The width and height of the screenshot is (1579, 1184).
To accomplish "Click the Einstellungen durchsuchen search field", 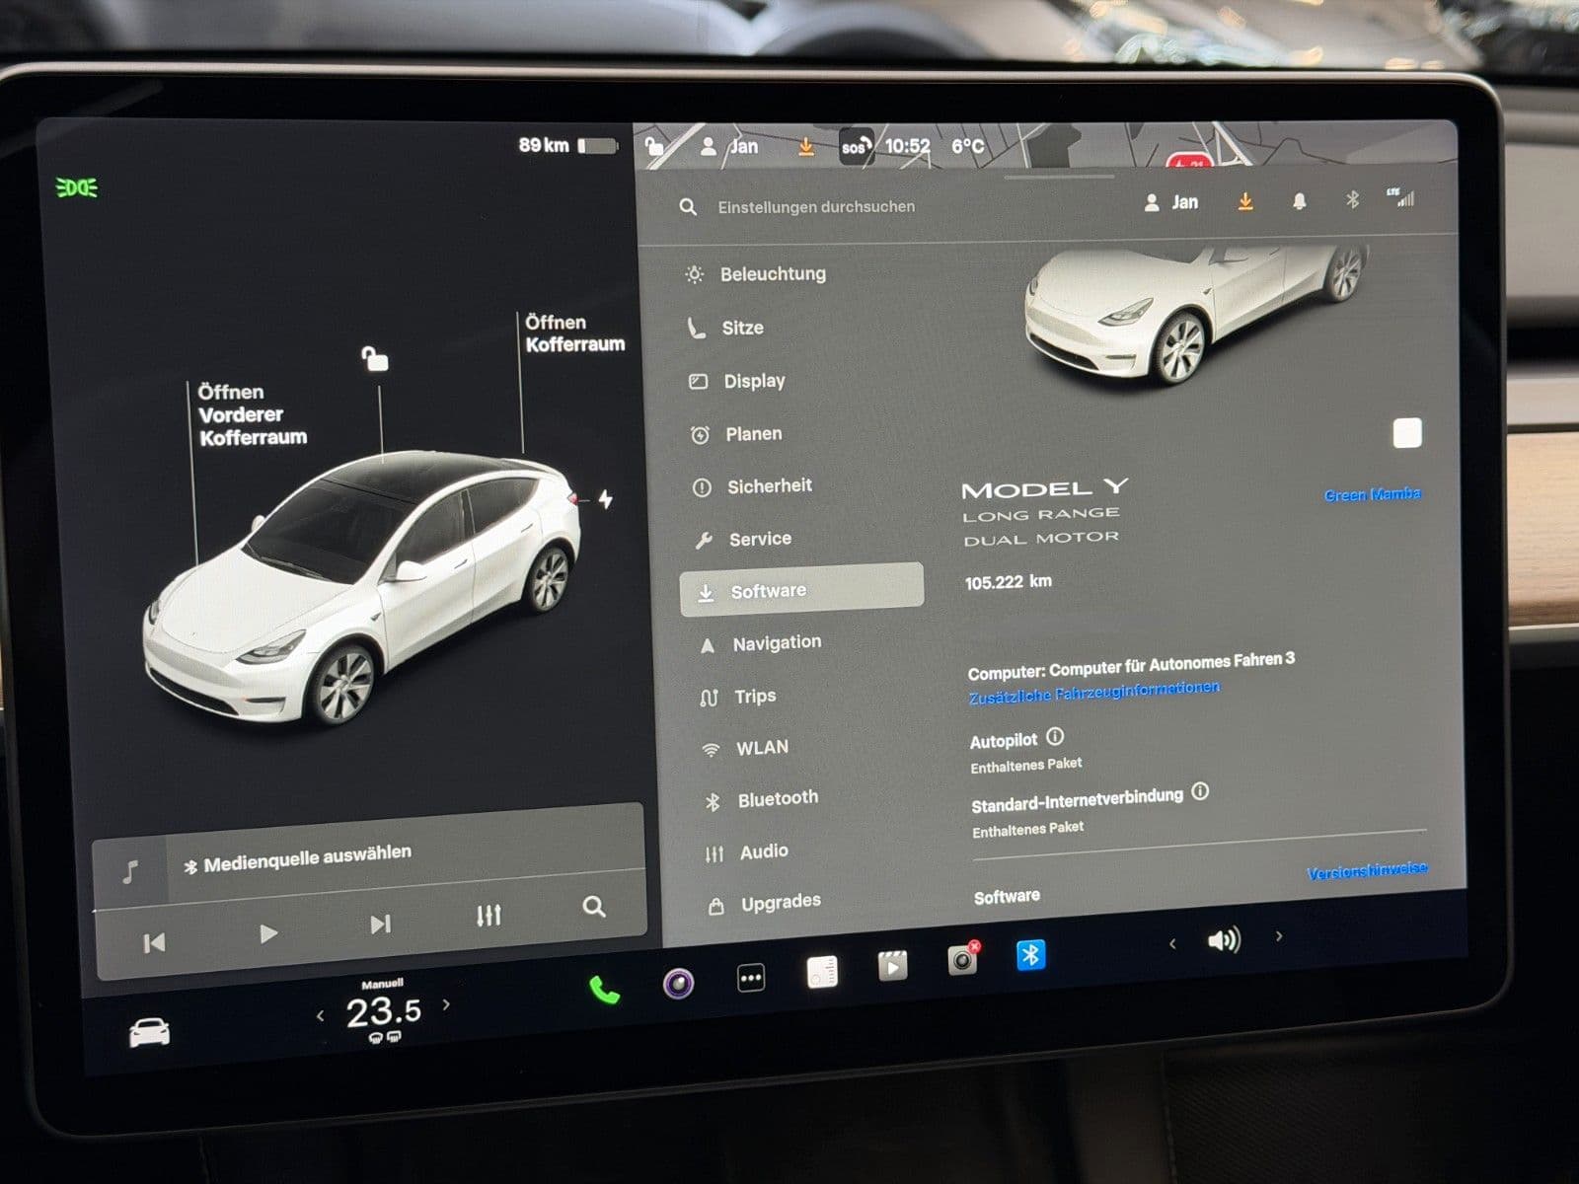I will [x=816, y=207].
